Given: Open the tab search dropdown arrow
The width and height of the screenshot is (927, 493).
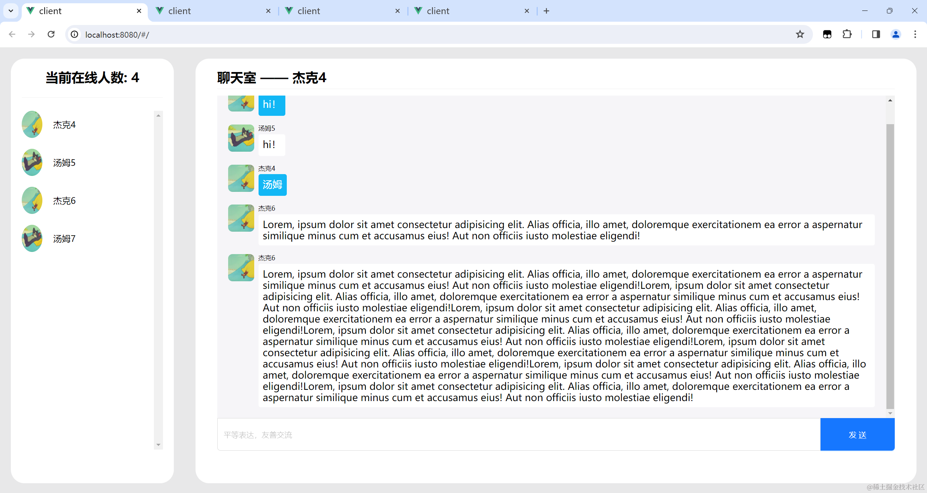Looking at the screenshot, I should coord(11,11).
